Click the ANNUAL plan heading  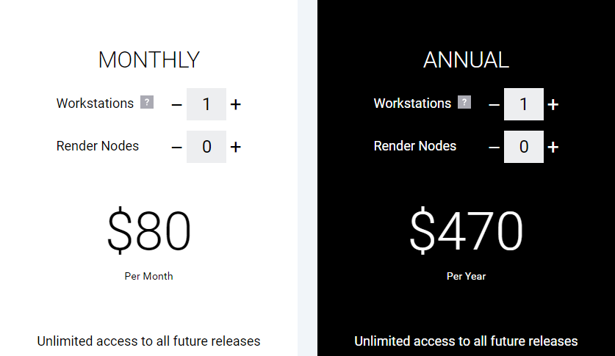tap(466, 60)
